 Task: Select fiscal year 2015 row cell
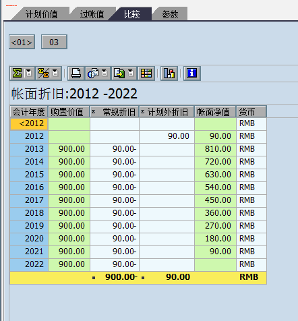tap(29, 175)
